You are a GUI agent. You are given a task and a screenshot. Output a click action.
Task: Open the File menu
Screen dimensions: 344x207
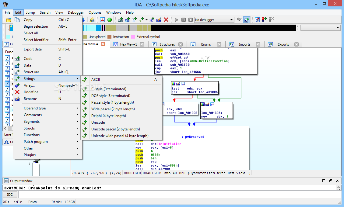pyautogui.click(x=8, y=12)
